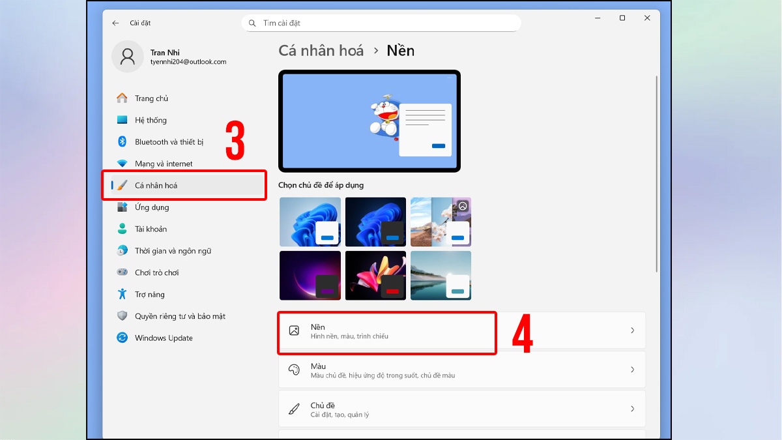Click the tyennhi204@outlook.com email
Screen dimensions: 782x440
(x=188, y=62)
